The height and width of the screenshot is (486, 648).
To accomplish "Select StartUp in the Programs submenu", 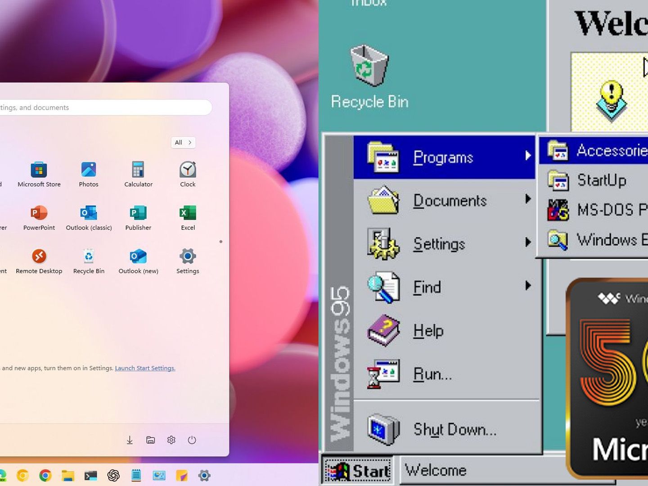I will pyautogui.click(x=594, y=180).
